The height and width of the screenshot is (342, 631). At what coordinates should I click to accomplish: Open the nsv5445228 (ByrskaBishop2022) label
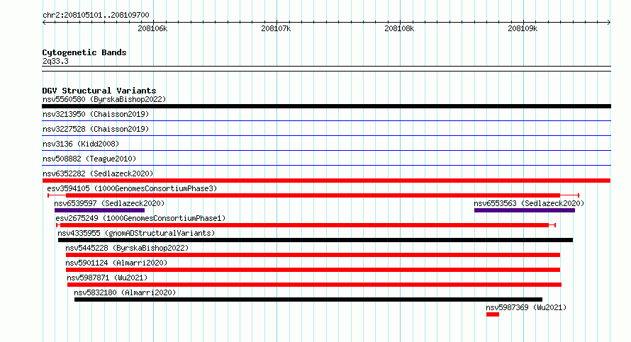click(127, 248)
